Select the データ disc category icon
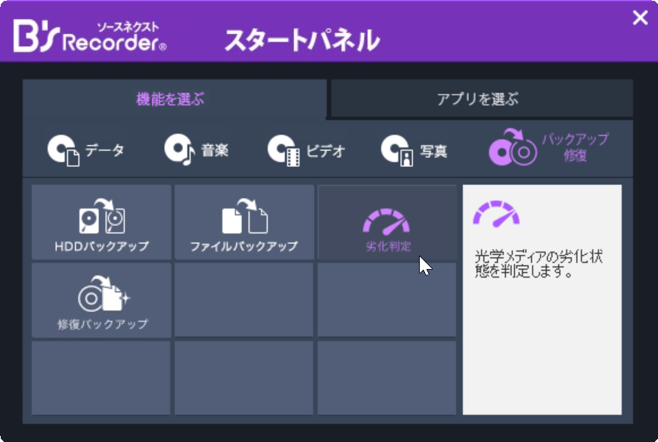 [64, 150]
